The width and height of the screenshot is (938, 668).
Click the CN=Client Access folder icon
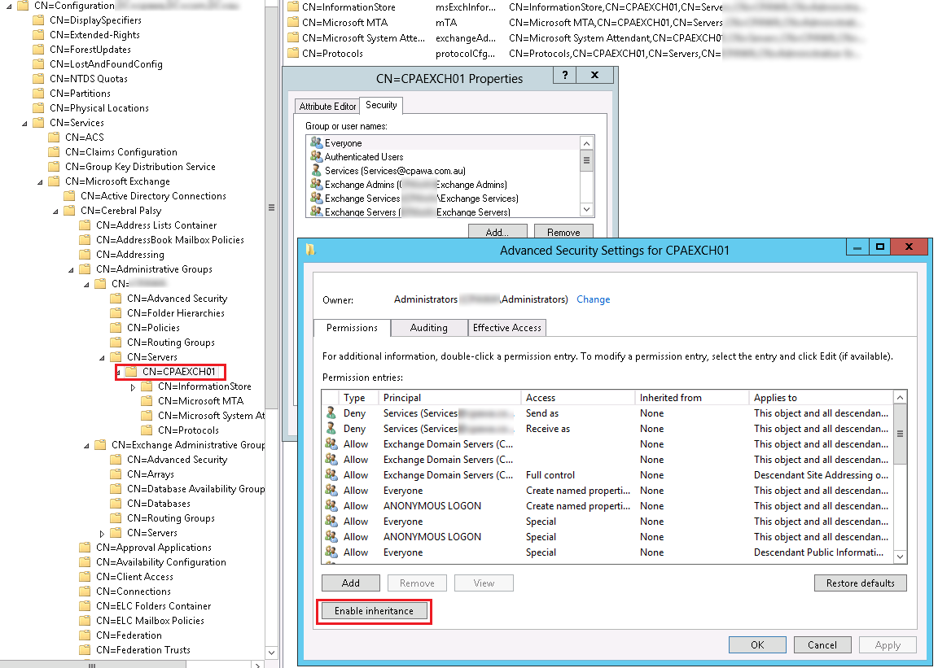[85, 577]
